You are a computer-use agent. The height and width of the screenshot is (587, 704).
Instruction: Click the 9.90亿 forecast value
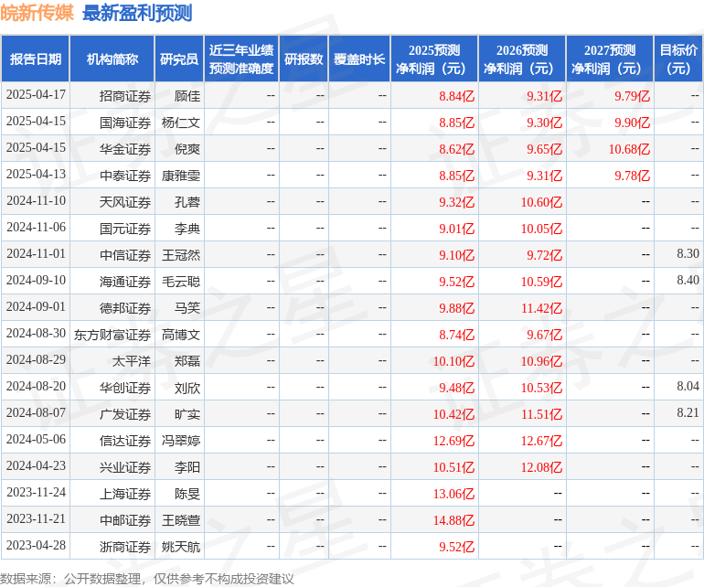[632, 123]
